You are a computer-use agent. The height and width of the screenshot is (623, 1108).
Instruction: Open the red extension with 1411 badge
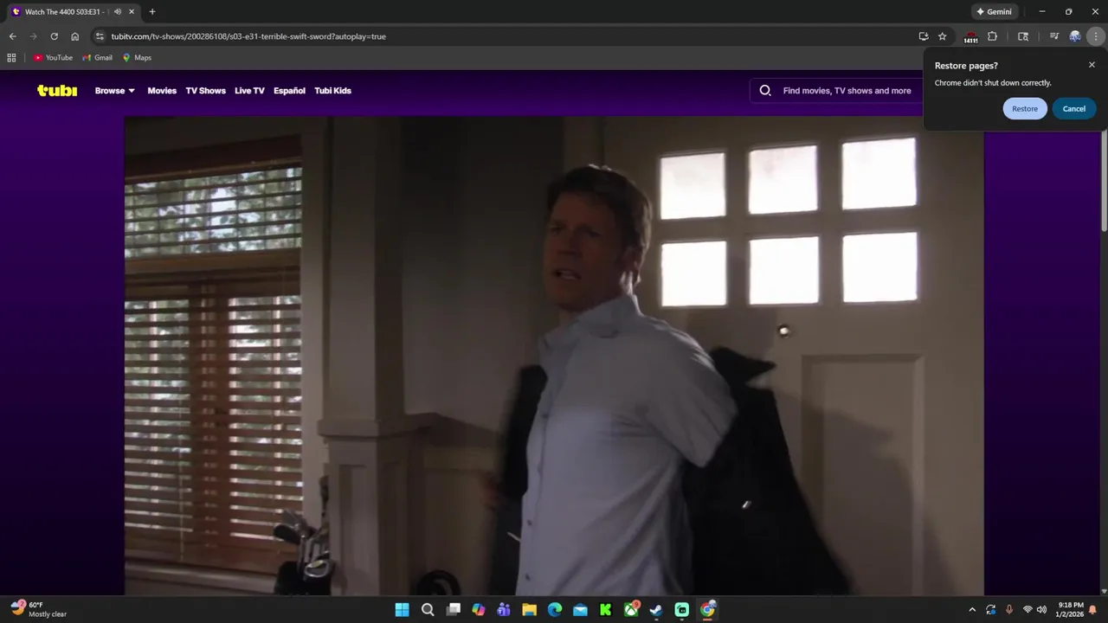[970, 36]
